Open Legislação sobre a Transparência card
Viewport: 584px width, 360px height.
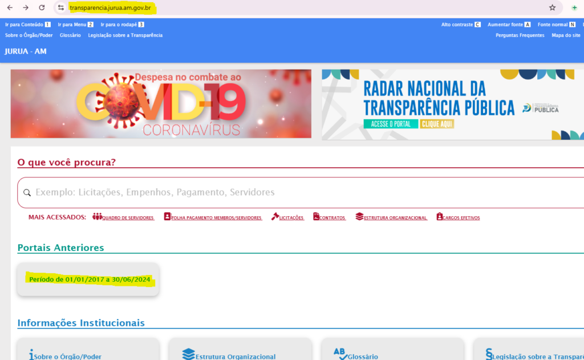coord(529,349)
